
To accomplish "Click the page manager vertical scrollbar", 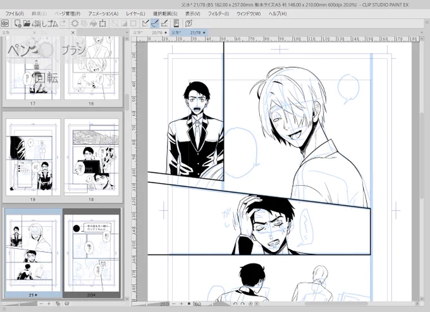I will [127, 102].
